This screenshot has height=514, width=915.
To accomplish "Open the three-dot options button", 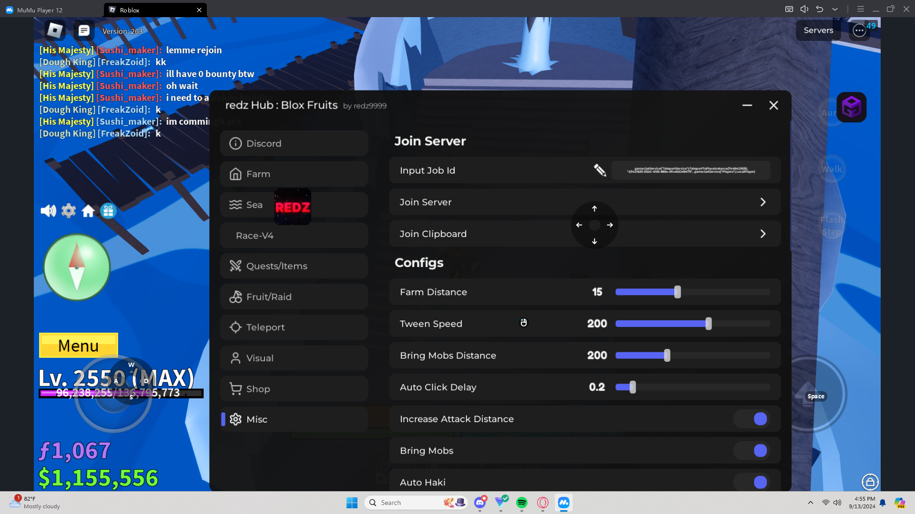I will [859, 30].
